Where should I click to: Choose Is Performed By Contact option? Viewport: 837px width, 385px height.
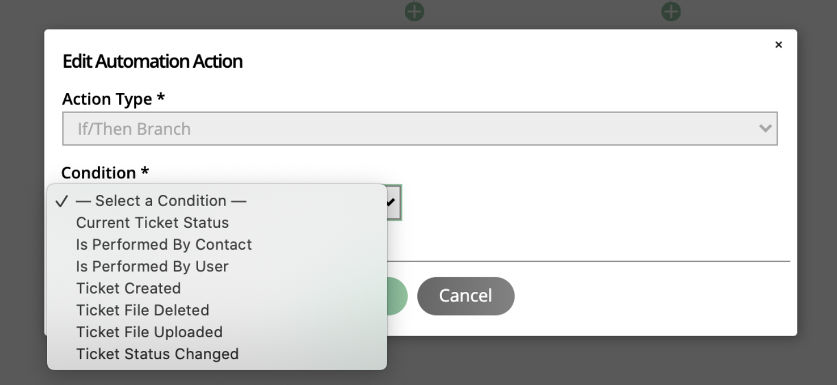(164, 244)
